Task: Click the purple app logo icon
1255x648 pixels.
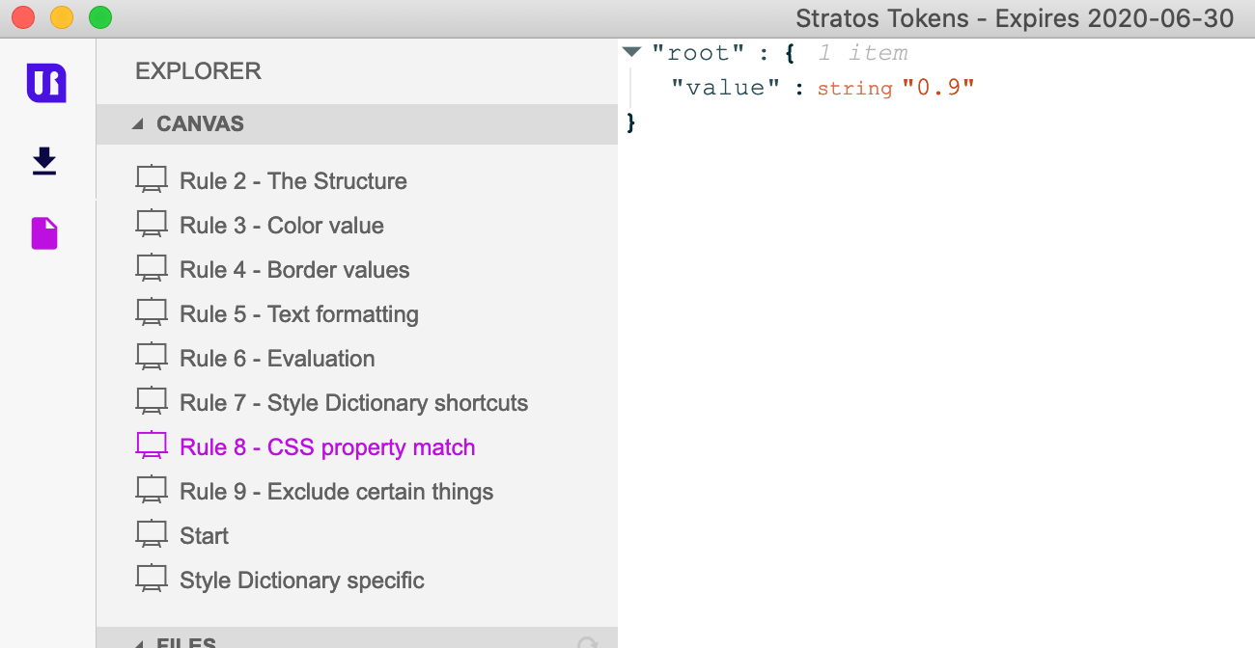Action: [x=46, y=83]
